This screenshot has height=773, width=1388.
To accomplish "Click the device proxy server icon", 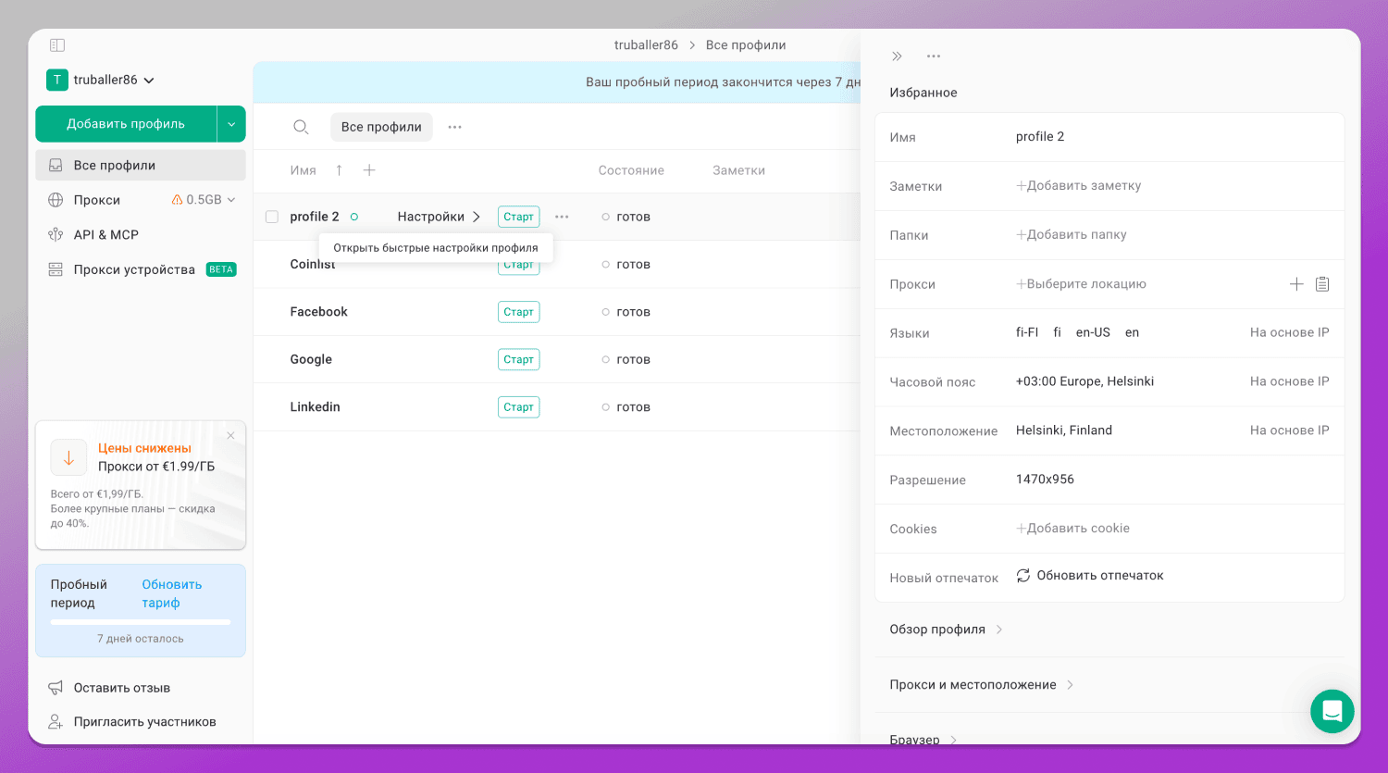I will (x=56, y=269).
